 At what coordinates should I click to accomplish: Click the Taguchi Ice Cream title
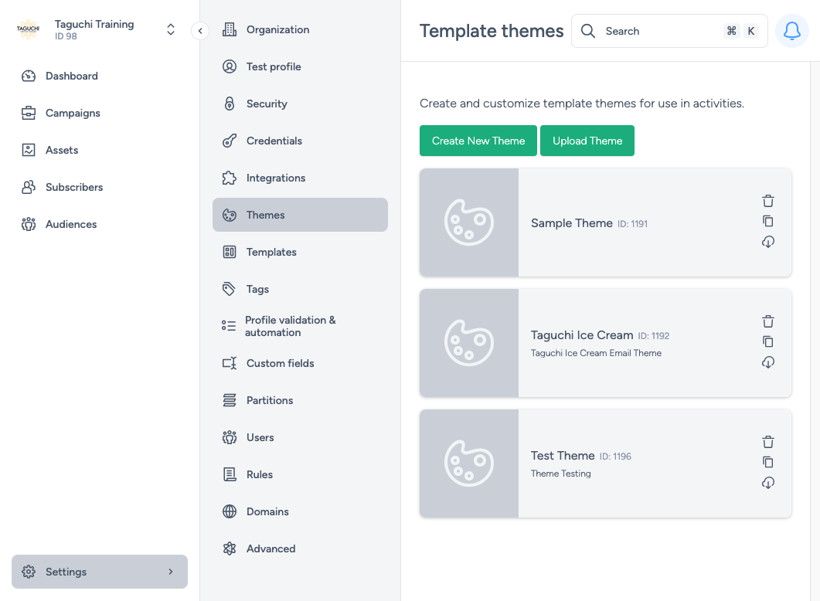point(582,335)
